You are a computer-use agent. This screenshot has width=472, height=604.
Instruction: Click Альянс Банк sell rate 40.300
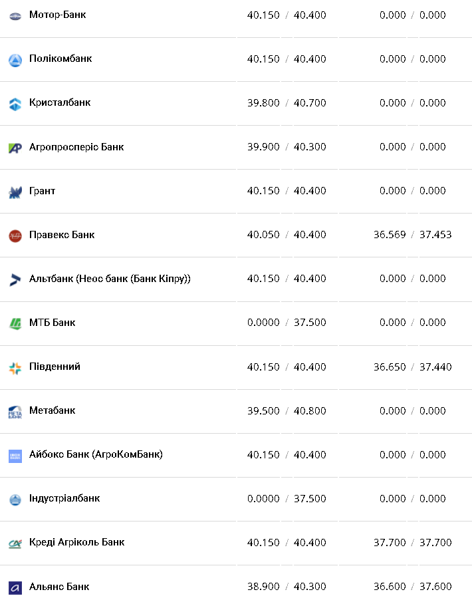coord(310,587)
